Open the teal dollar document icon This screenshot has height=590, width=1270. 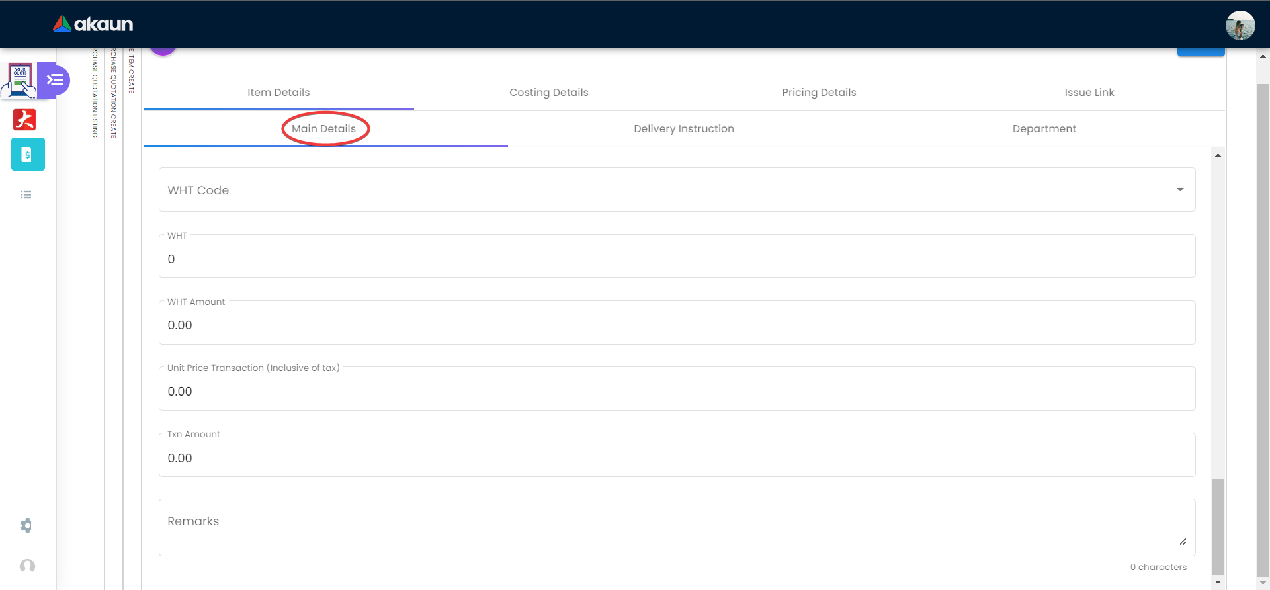(x=28, y=154)
